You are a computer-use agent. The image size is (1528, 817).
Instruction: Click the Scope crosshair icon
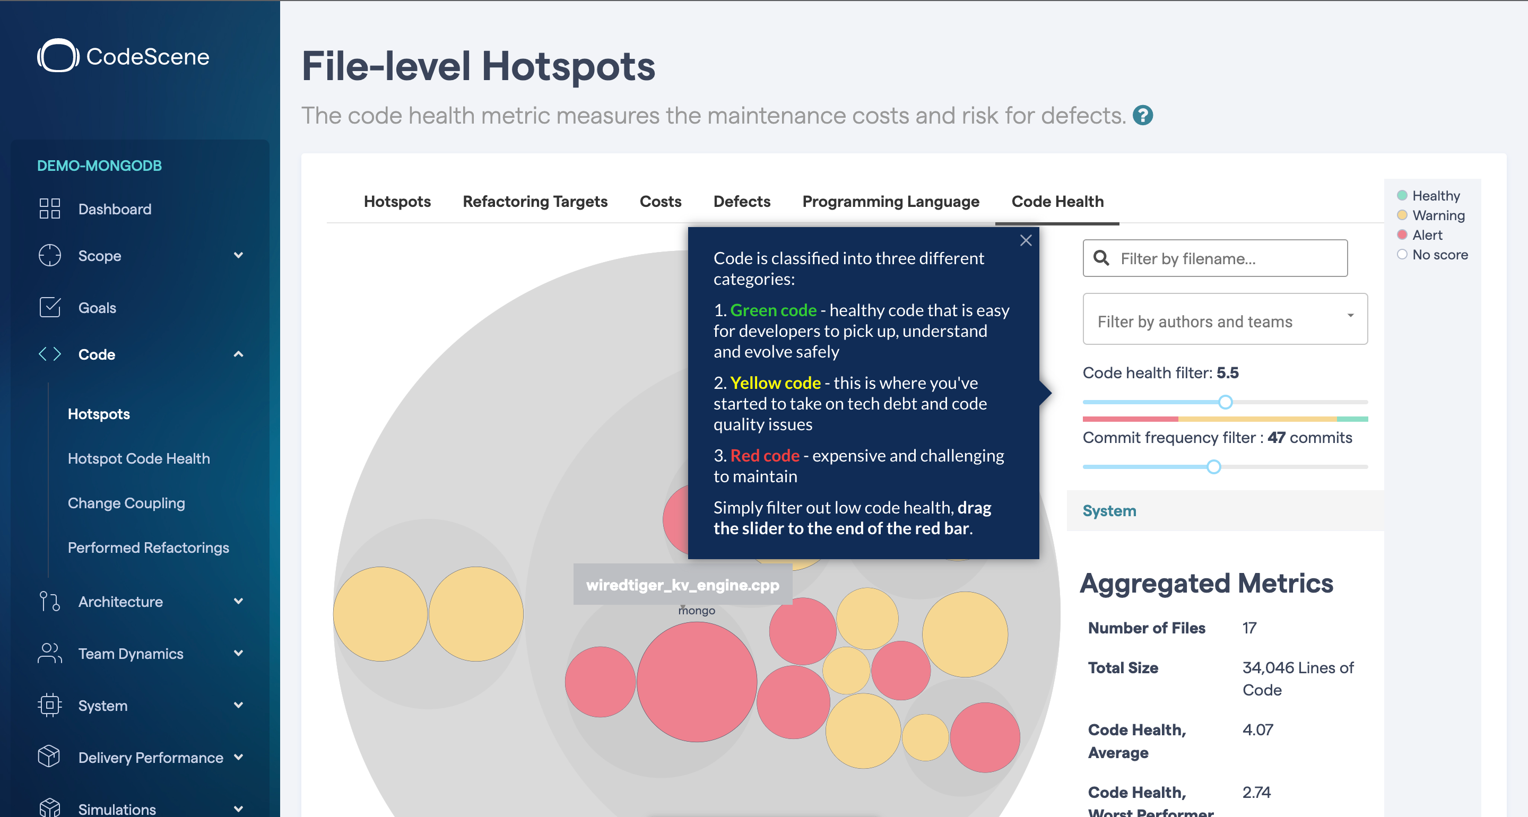click(50, 256)
